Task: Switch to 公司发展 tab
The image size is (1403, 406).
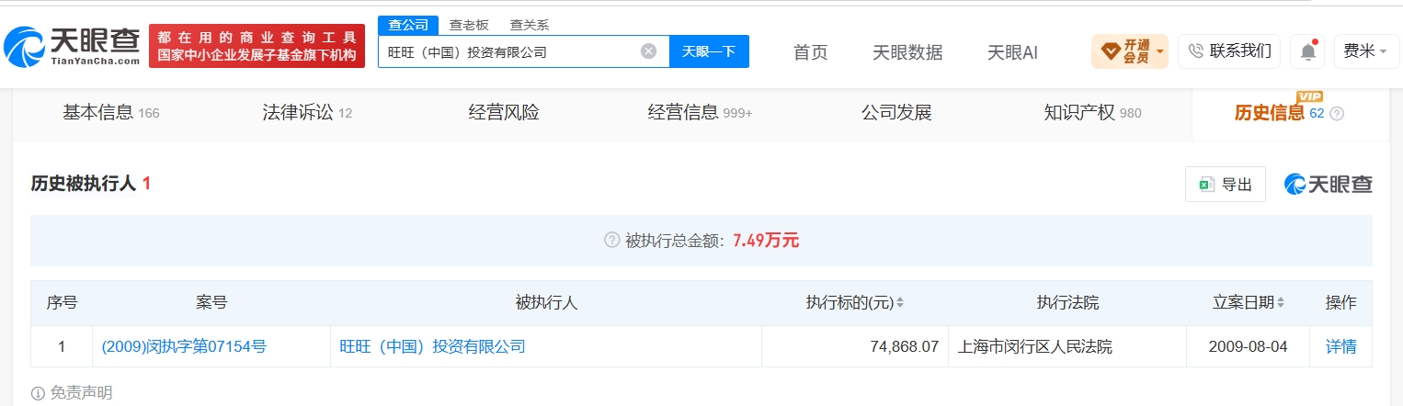Action: (896, 113)
